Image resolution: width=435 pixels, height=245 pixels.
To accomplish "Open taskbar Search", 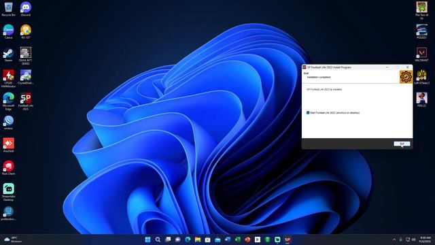I will click(x=158, y=240).
